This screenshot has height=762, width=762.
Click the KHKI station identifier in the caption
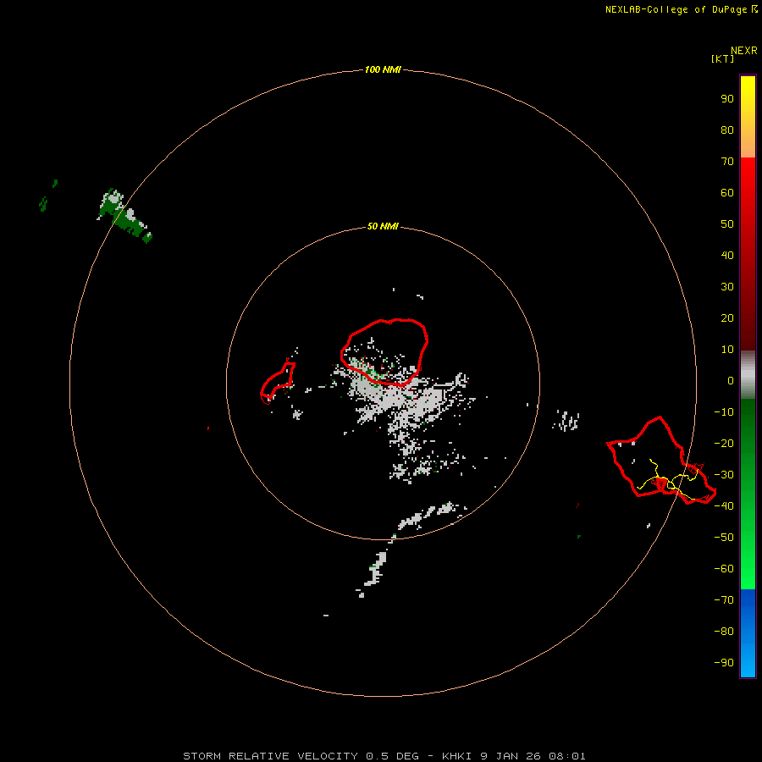click(x=457, y=756)
